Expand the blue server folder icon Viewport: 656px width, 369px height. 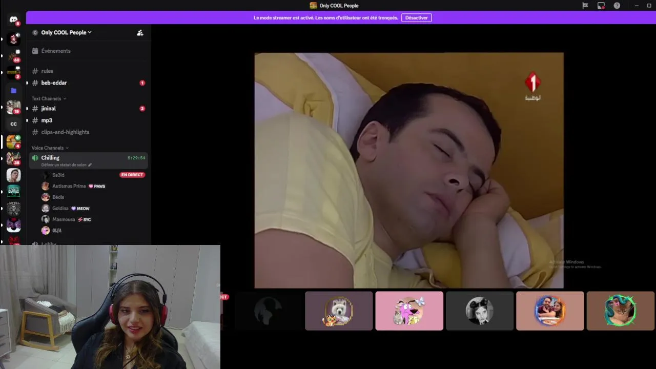click(13, 90)
